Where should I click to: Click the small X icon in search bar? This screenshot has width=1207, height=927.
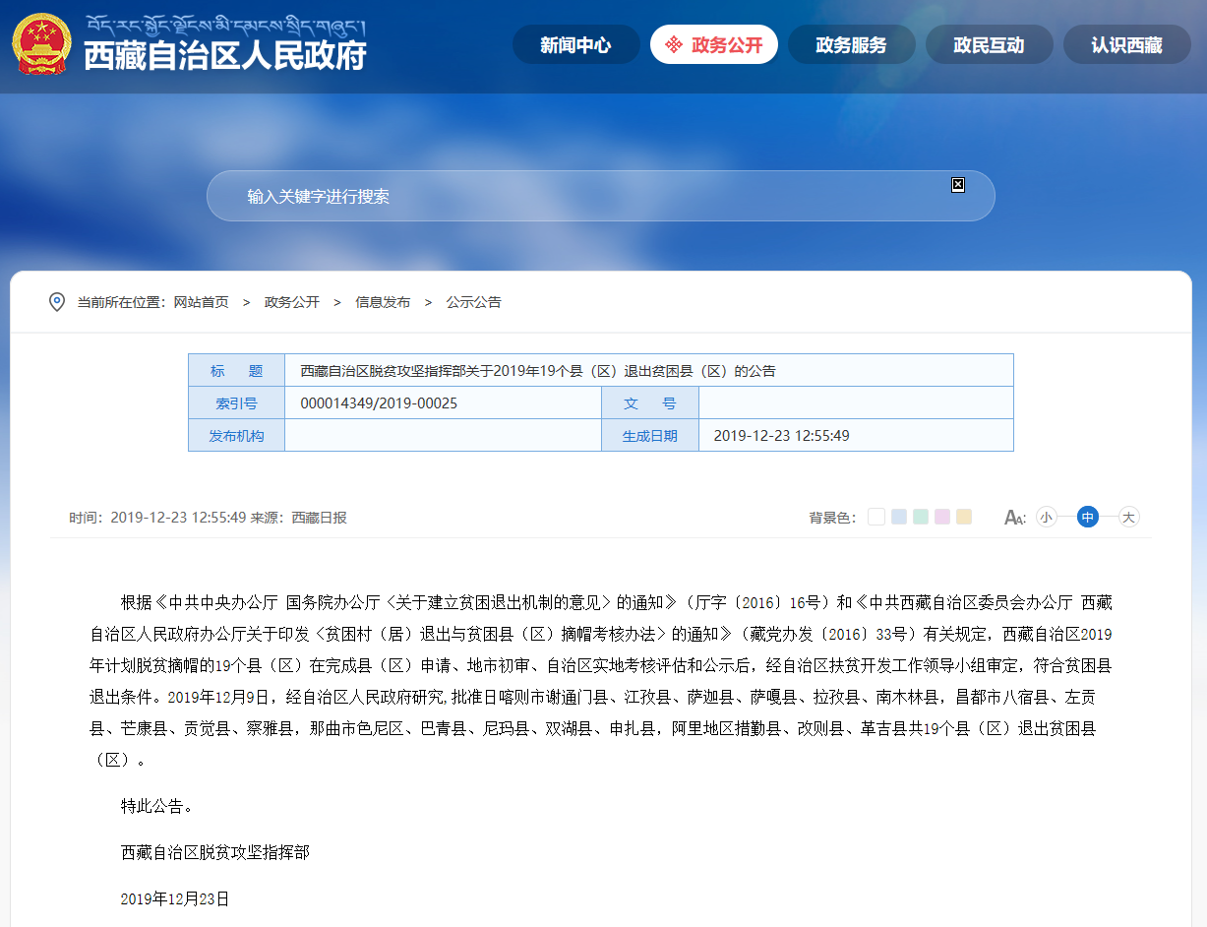click(x=958, y=185)
